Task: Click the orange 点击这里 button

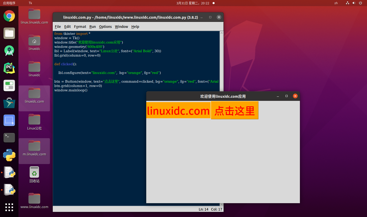Action: [235, 110]
